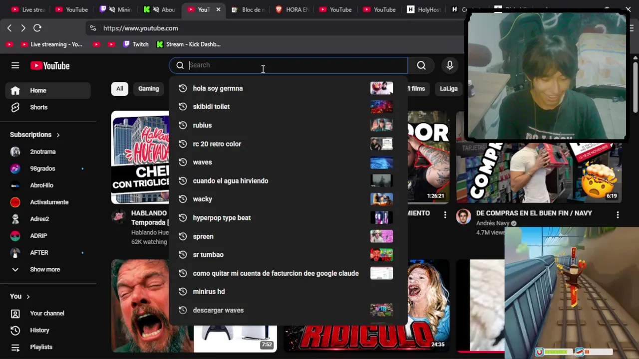Image resolution: width=639 pixels, height=359 pixels.
Task: Open the YouTube guide hamburger menu
Action: tap(15, 65)
